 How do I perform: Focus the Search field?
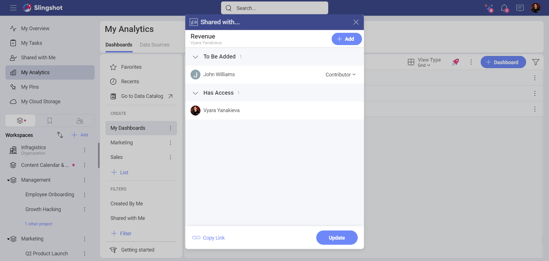pos(274,8)
